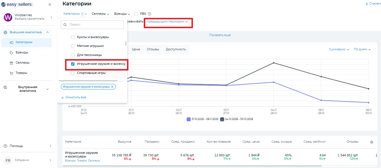The image size is (381, 168).
Task: Click the category search input field
Action: click(x=95, y=25)
